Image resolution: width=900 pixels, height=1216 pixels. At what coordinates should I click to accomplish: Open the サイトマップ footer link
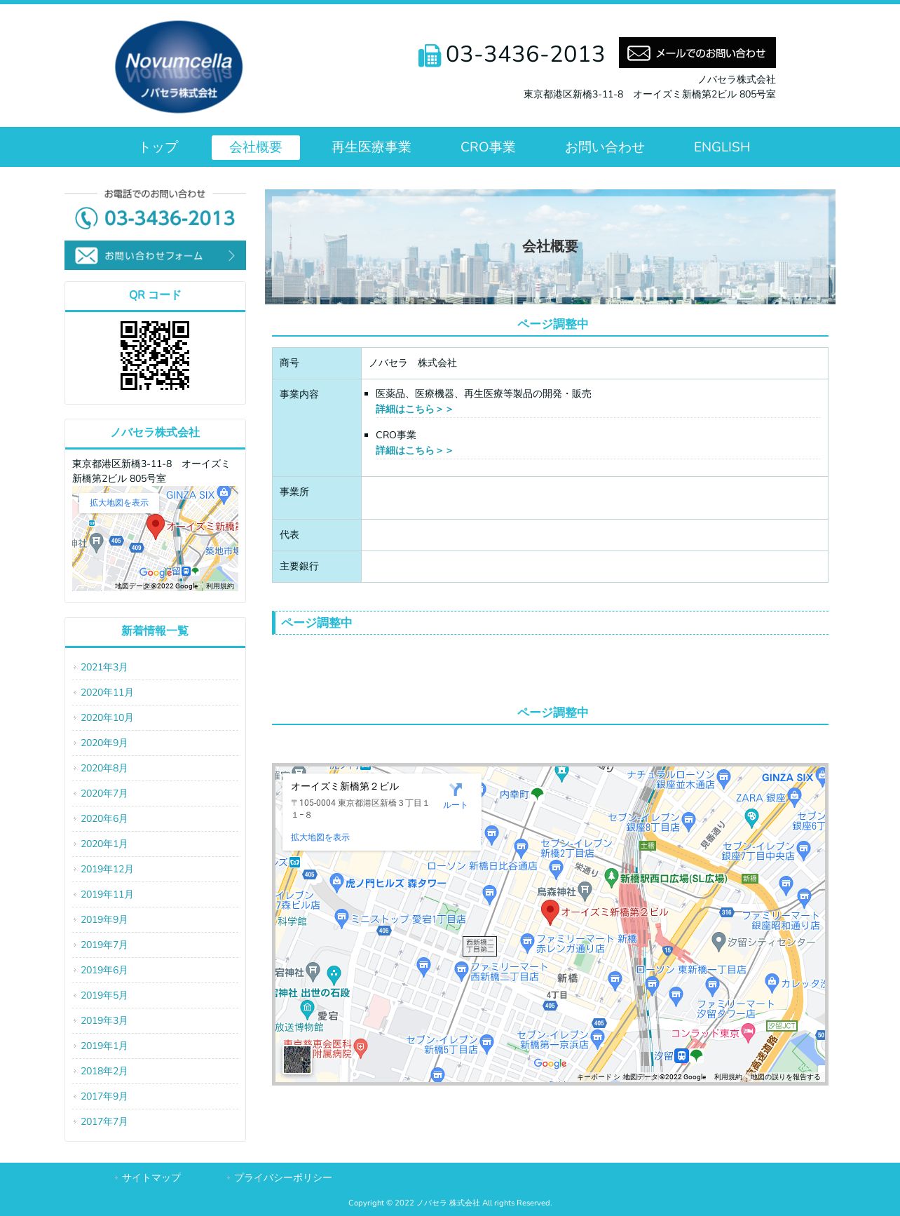tap(151, 1177)
